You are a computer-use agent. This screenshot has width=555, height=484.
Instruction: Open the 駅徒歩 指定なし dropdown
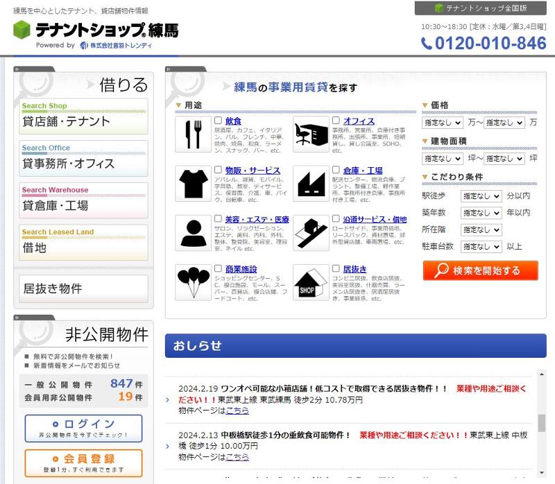tap(481, 196)
